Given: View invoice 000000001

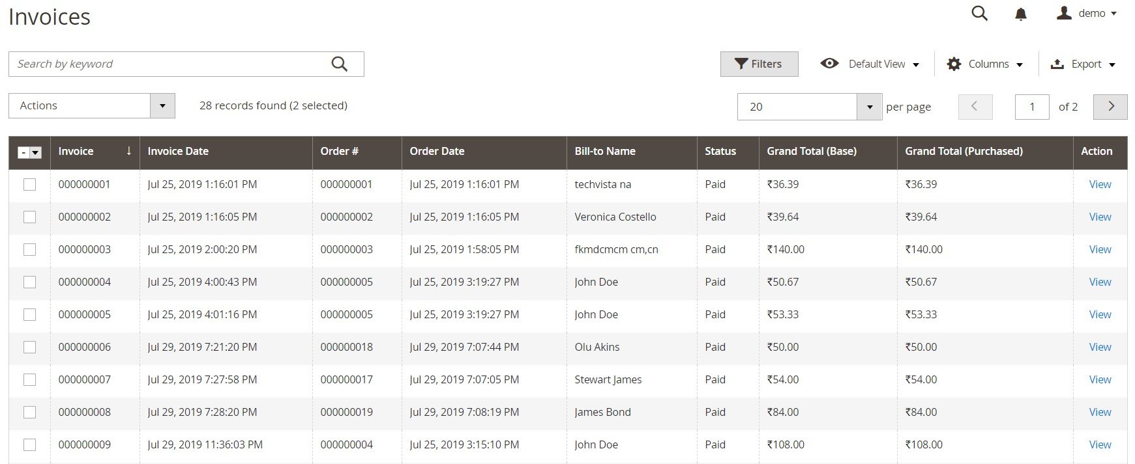Looking at the screenshot, I should [x=1100, y=185].
